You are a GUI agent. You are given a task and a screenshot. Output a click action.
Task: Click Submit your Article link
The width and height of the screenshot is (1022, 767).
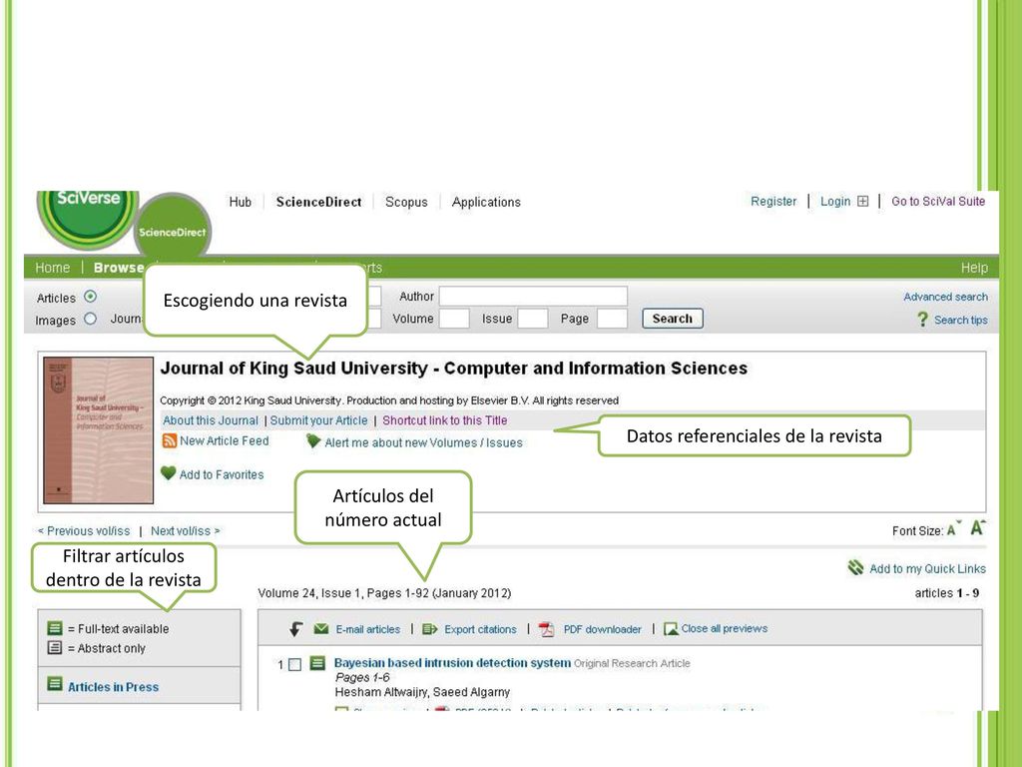(x=318, y=420)
